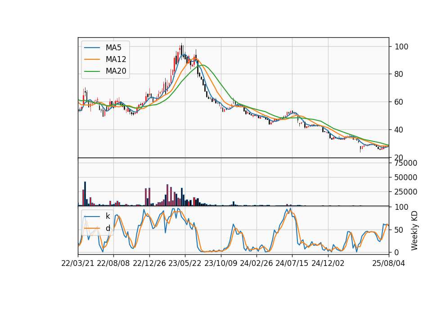Click the 24/07/15 date axis label
The width and height of the screenshot is (432, 310).
tap(292, 263)
